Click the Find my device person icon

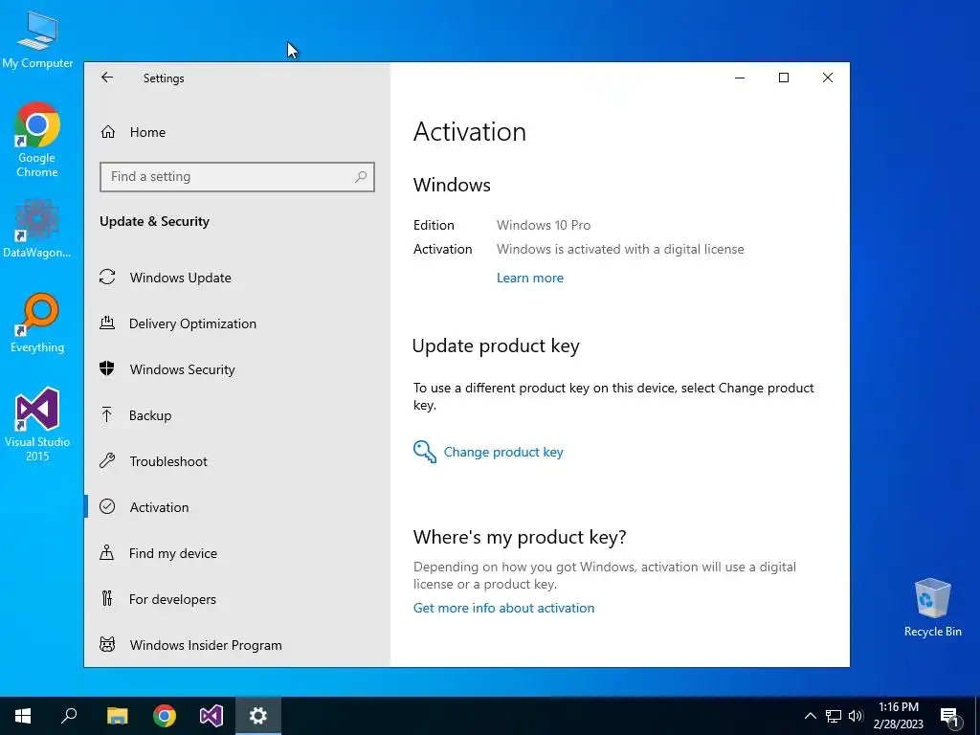107,552
